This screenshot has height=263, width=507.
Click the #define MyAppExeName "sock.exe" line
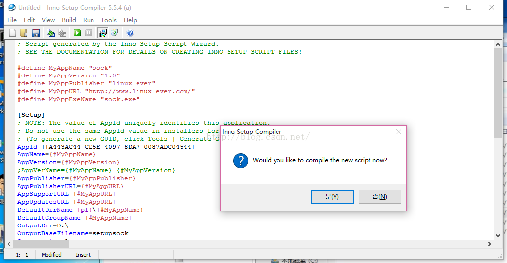[x=79, y=99]
